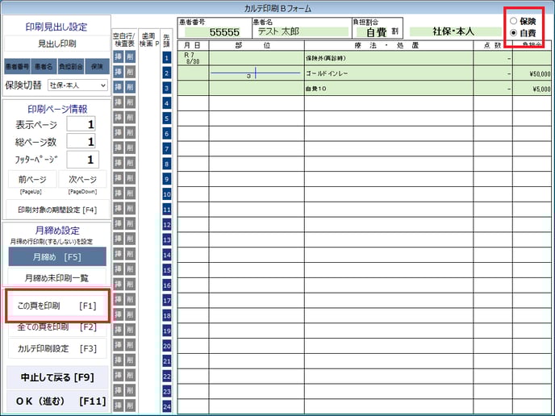Click the 削 delete icon for row 12
This screenshot has width=555, height=416.
[129, 224]
